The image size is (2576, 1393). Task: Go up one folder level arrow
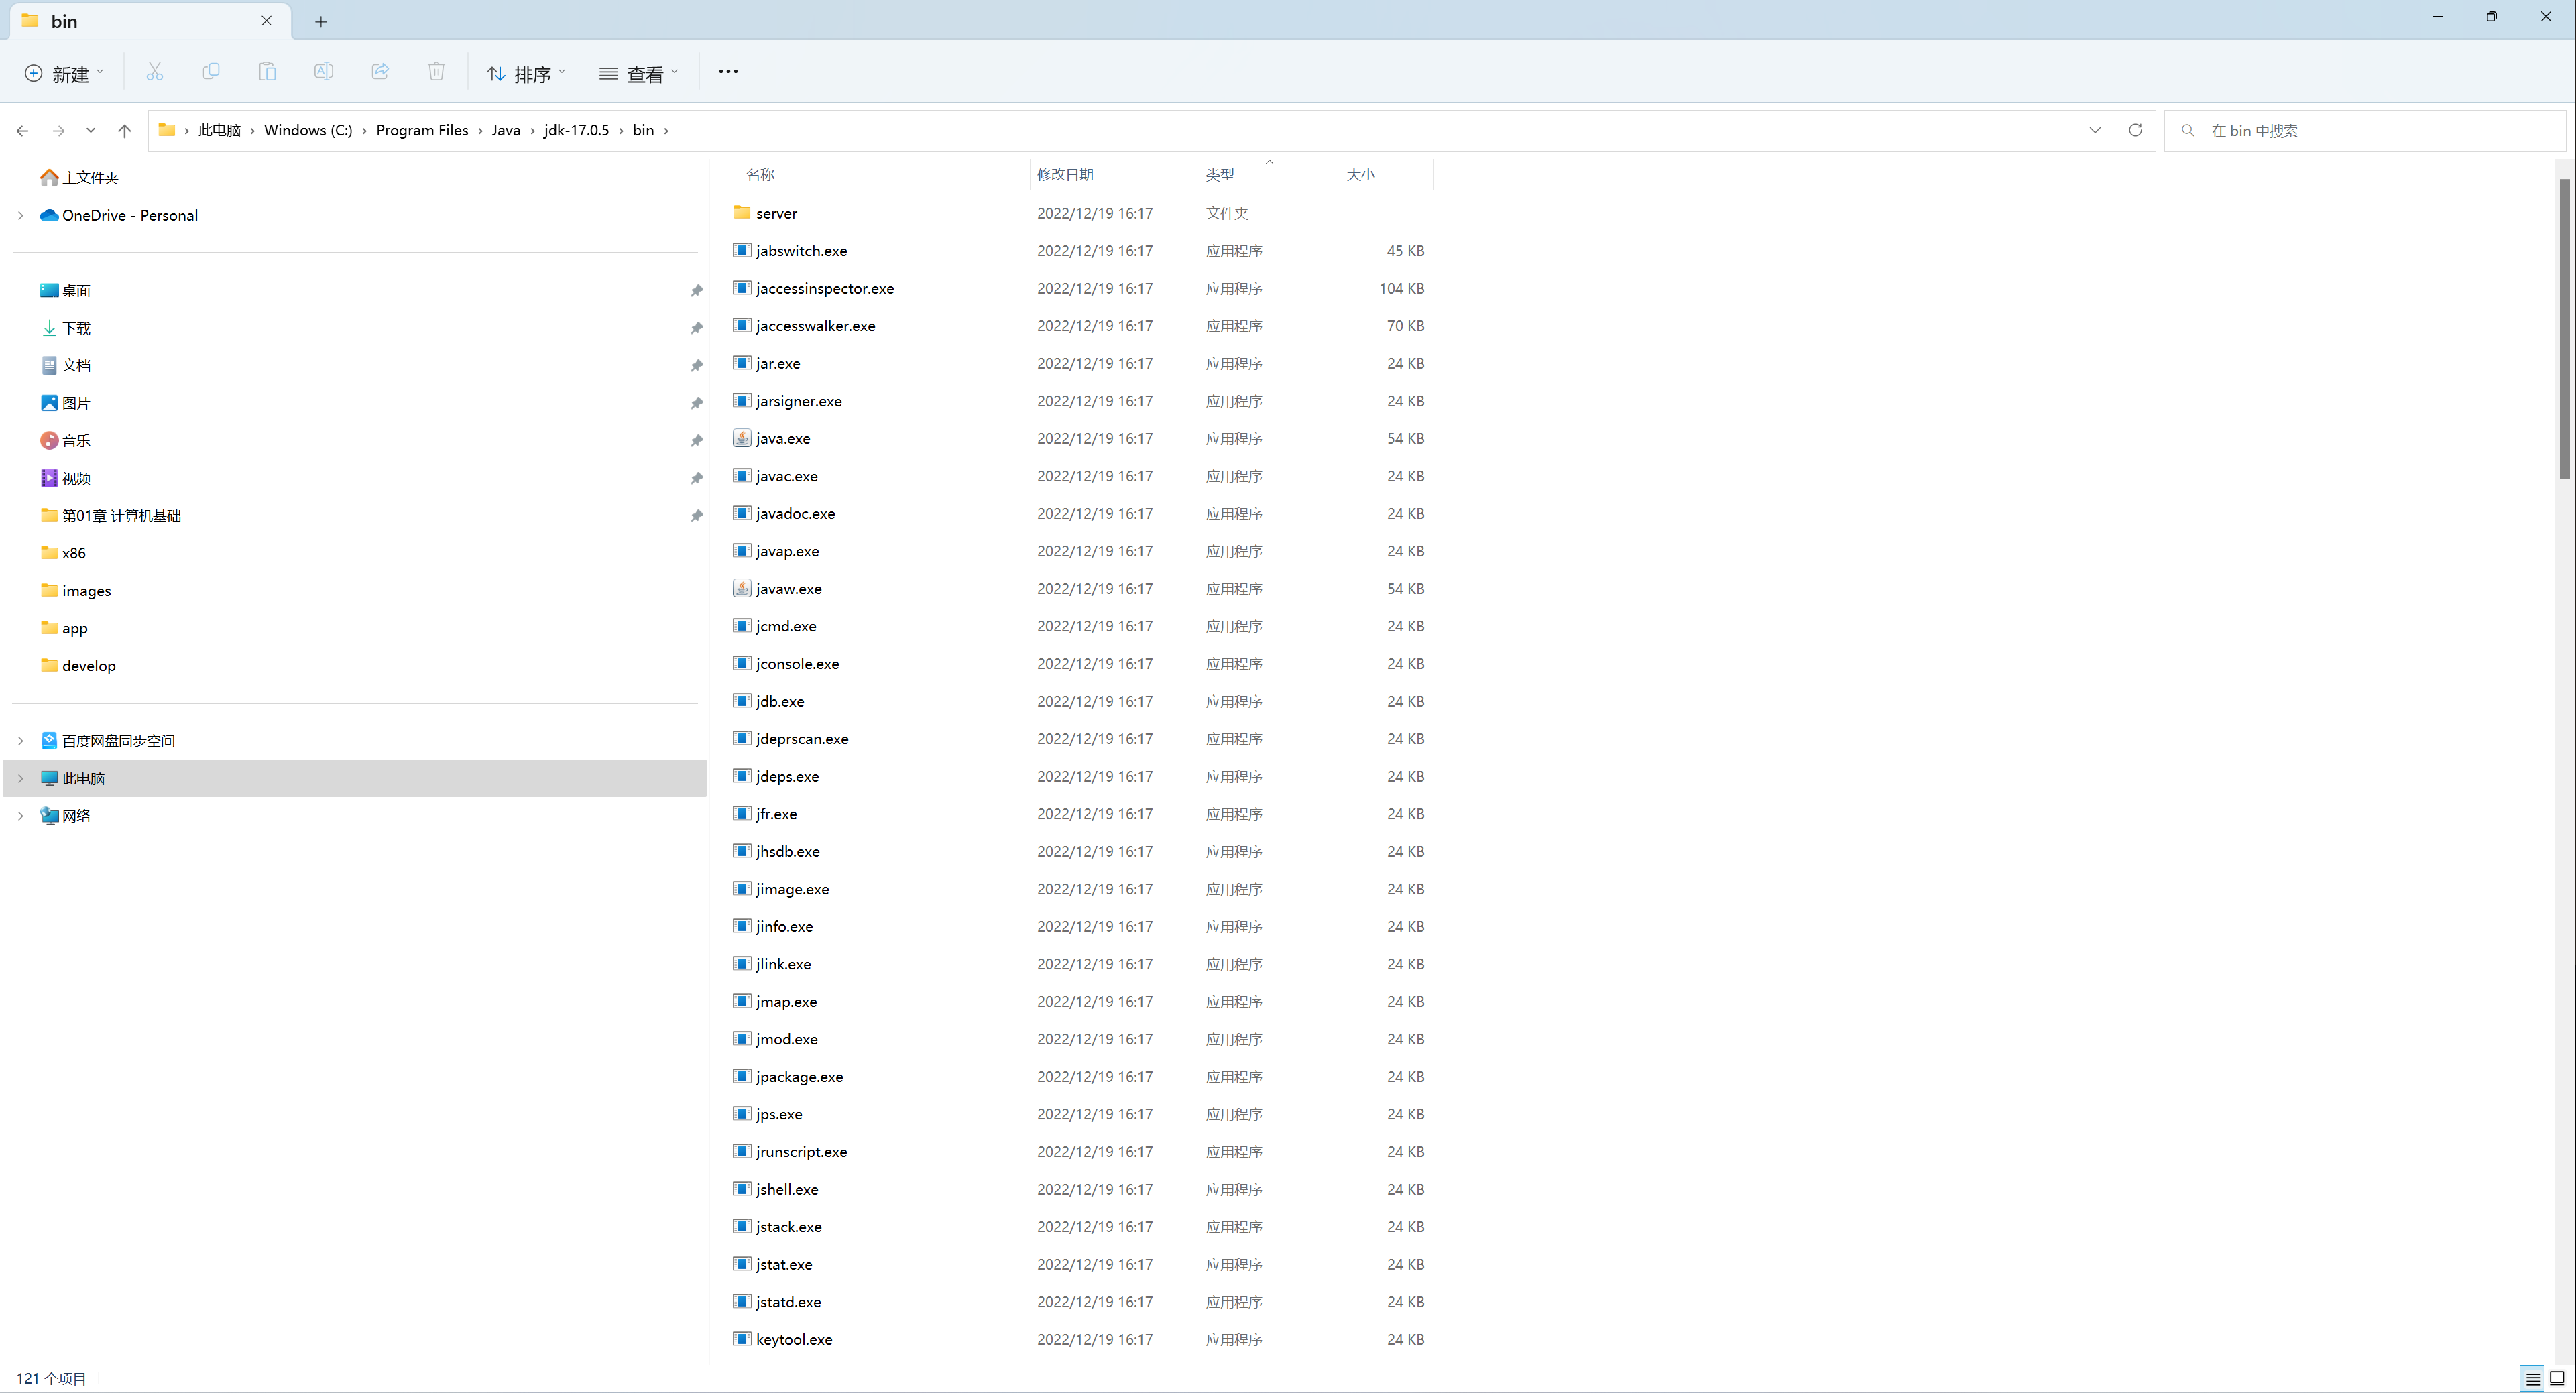coord(125,131)
